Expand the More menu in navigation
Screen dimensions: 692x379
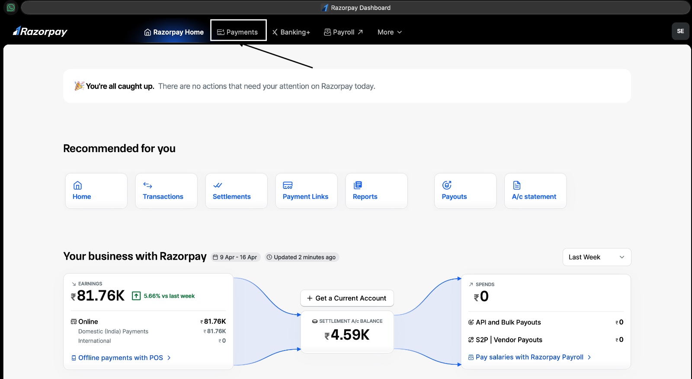point(389,32)
